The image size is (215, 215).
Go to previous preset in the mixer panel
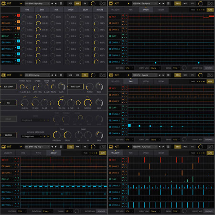[x=52, y=3]
